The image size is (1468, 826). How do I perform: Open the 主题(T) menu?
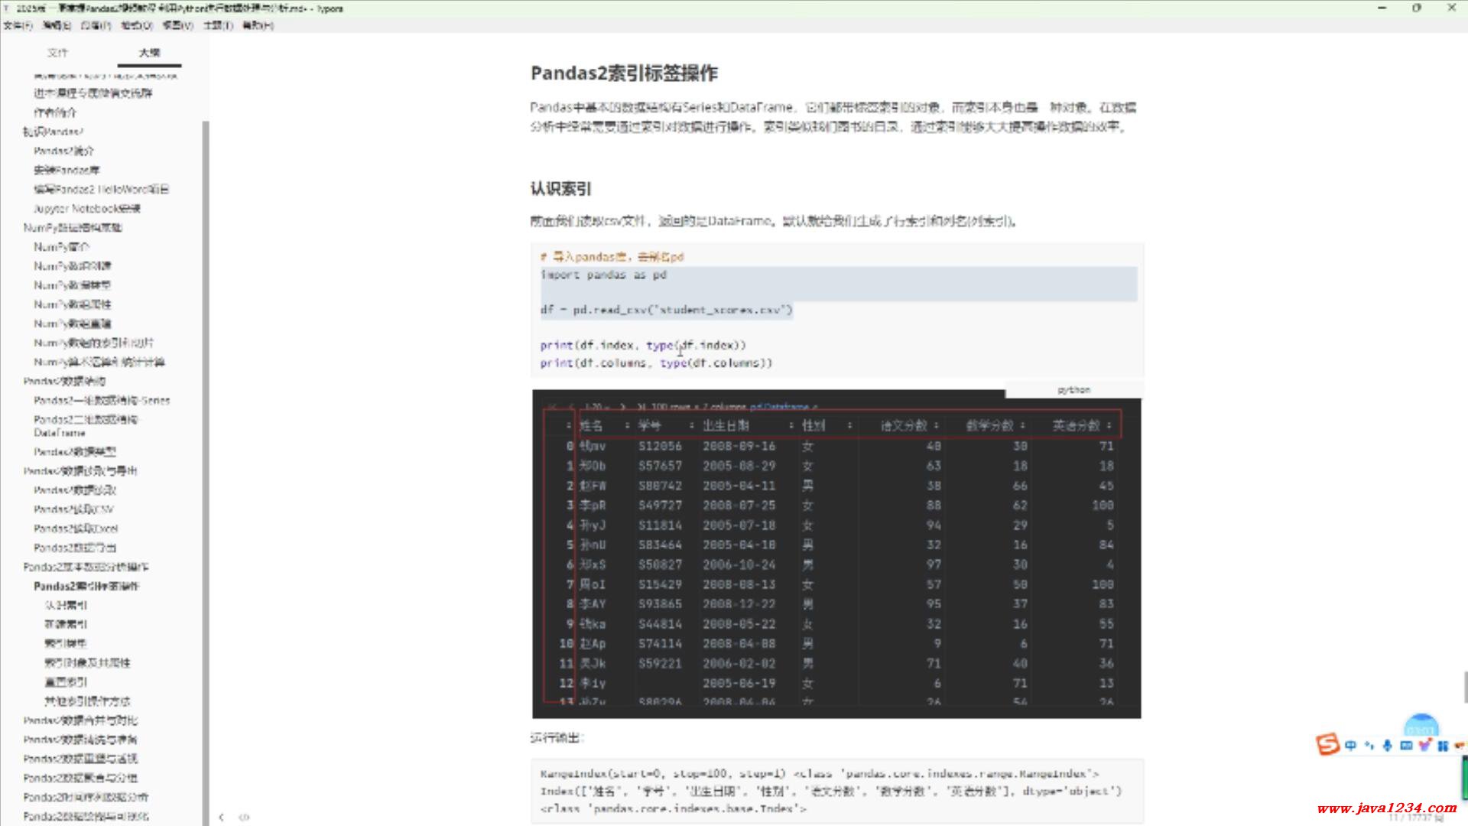tap(218, 25)
